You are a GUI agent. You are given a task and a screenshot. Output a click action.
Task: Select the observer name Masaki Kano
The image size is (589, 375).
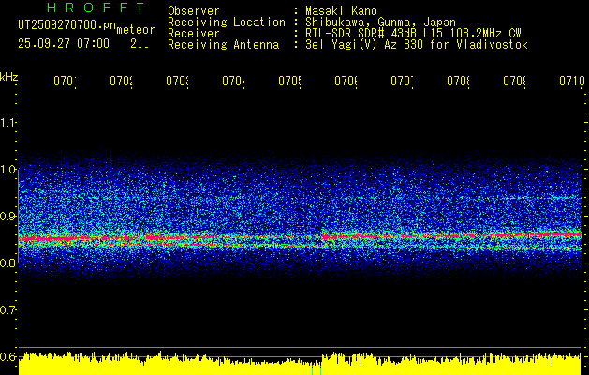pos(341,10)
